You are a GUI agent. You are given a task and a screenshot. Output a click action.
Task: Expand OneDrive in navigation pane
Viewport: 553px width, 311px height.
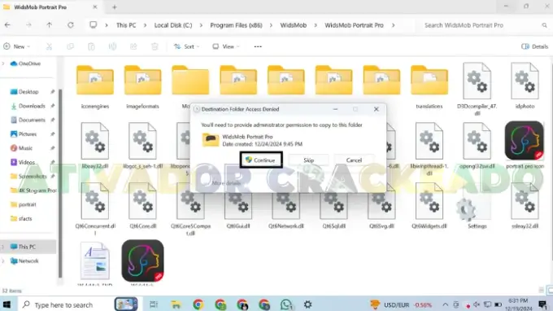click(3, 64)
